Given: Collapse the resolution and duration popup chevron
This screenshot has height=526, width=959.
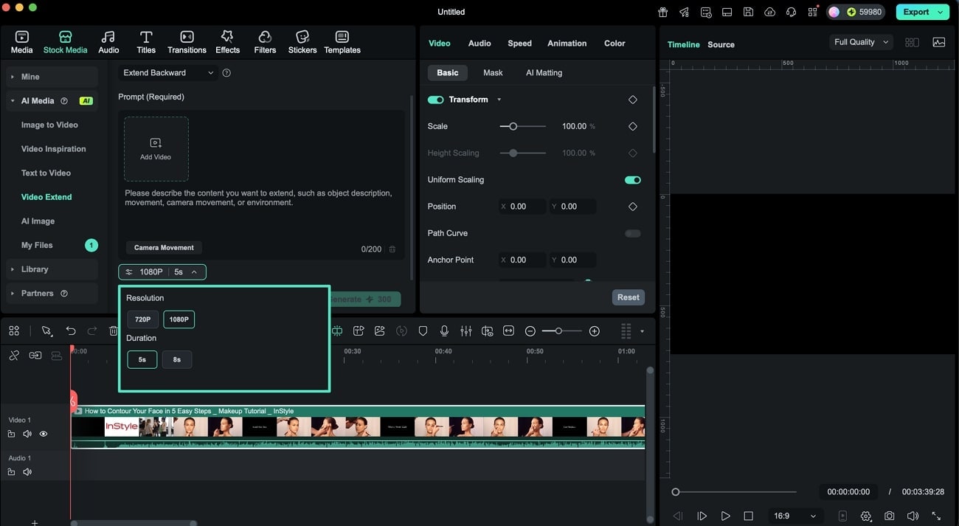Looking at the screenshot, I should pyautogui.click(x=193, y=271).
